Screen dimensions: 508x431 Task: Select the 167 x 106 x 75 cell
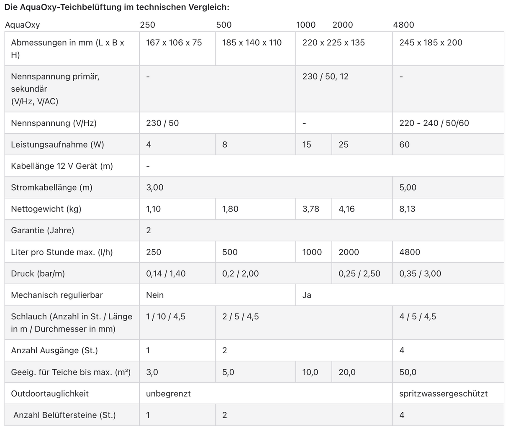pos(174,43)
